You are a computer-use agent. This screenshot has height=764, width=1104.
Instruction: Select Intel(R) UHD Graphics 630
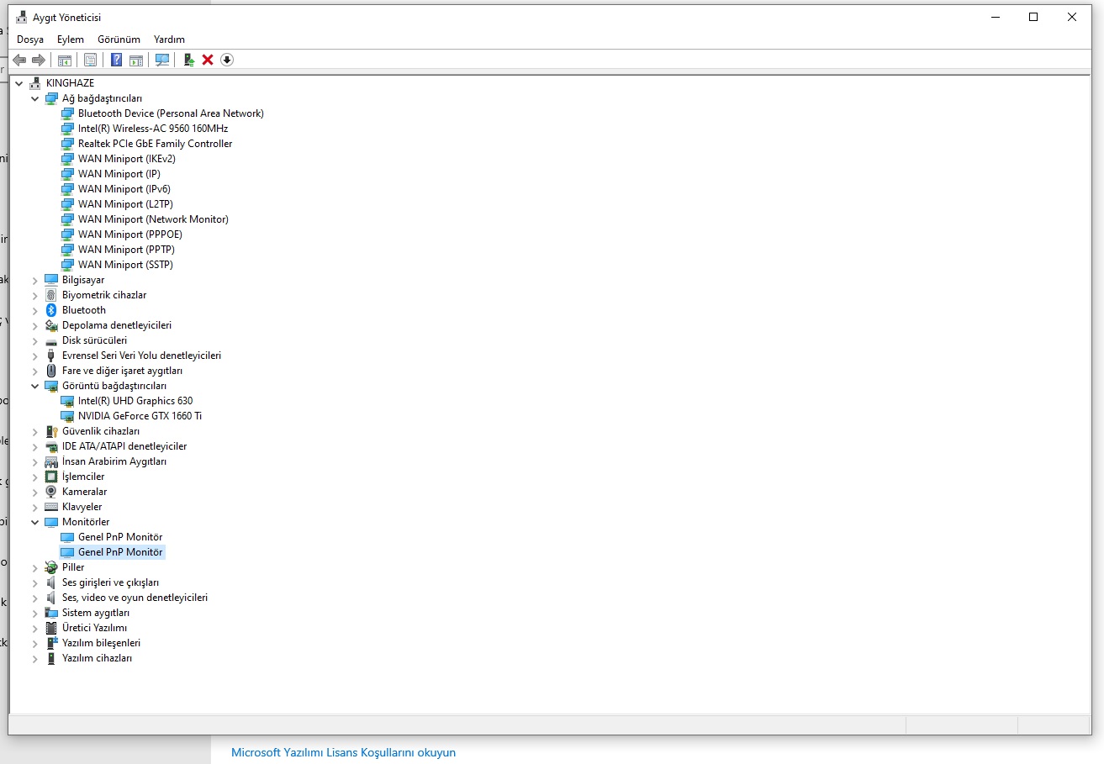[x=135, y=401]
